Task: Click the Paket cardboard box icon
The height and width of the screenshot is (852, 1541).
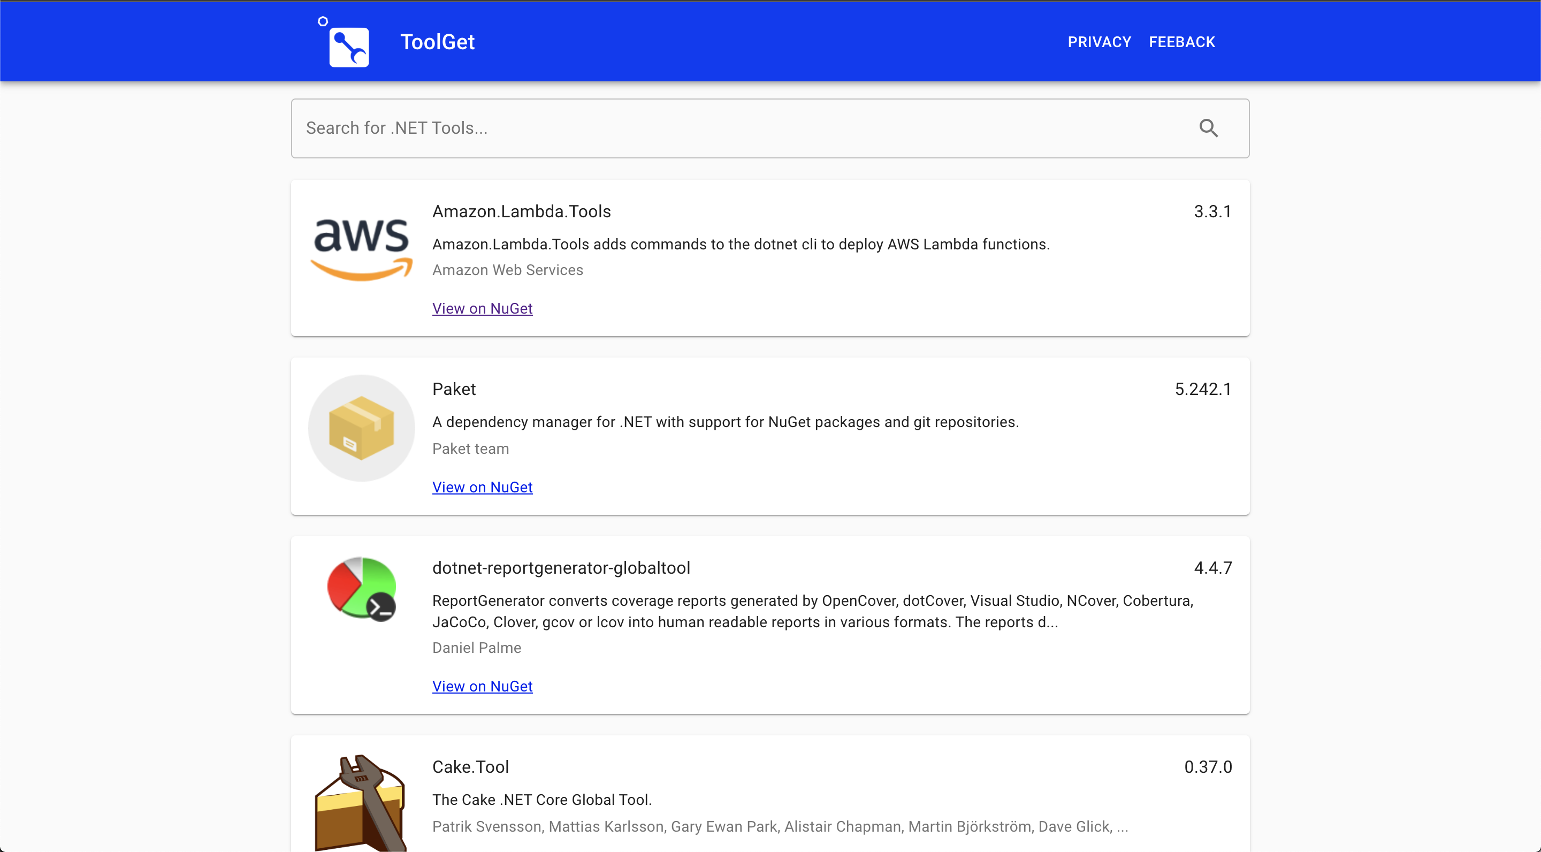Action: pyautogui.click(x=361, y=428)
